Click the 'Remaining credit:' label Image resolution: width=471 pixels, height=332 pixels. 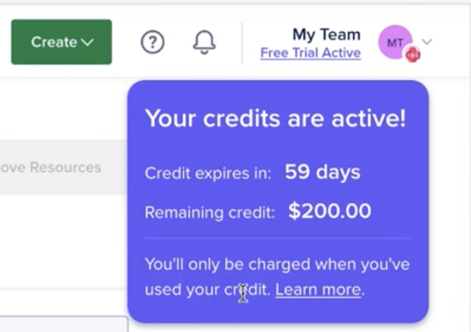click(210, 212)
